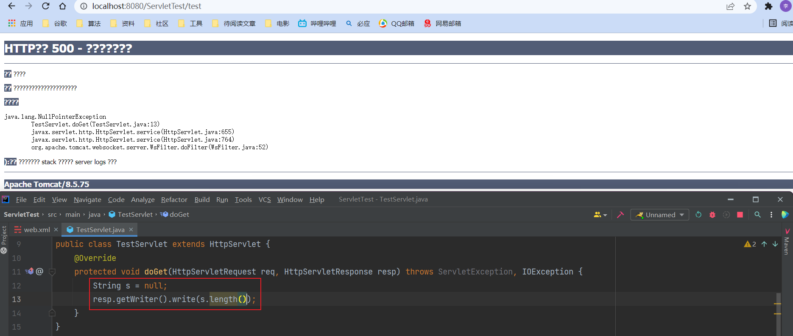The image size is (793, 336).
Task: Click the java breadcrumb
Action: pos(95,215)
